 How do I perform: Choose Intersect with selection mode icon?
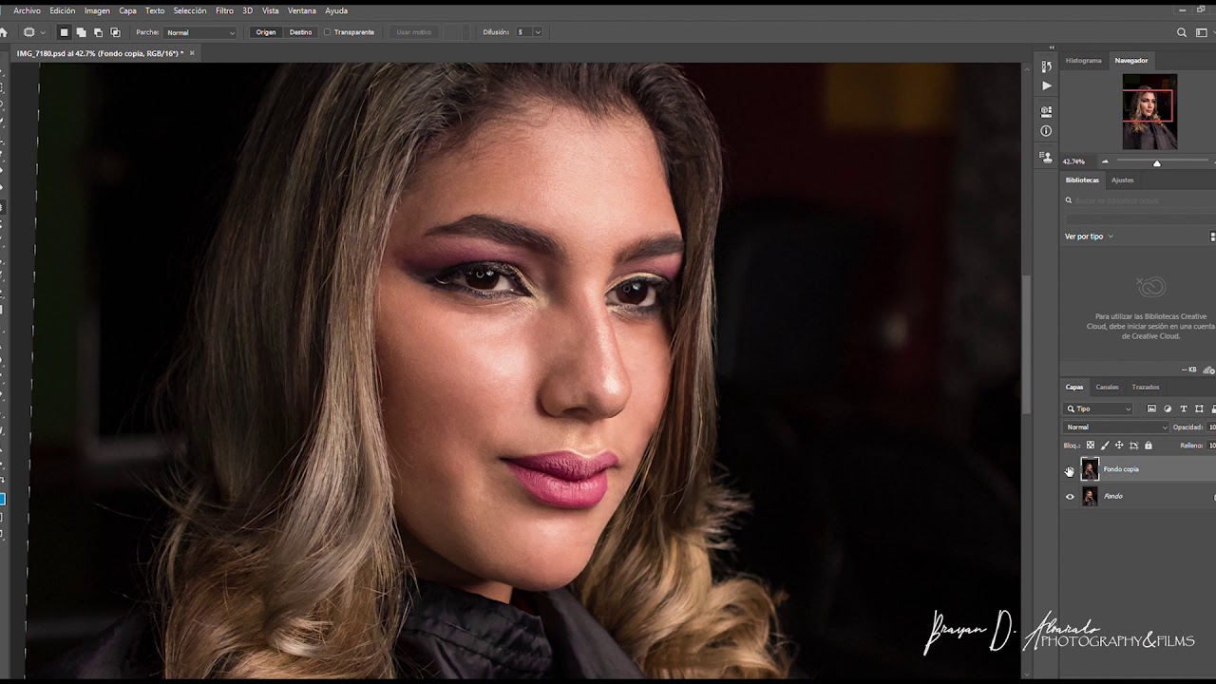[x=116, y=32]
